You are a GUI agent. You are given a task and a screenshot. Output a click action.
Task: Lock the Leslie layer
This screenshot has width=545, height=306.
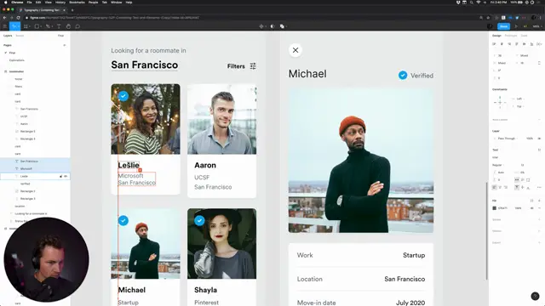pos(60,176)
